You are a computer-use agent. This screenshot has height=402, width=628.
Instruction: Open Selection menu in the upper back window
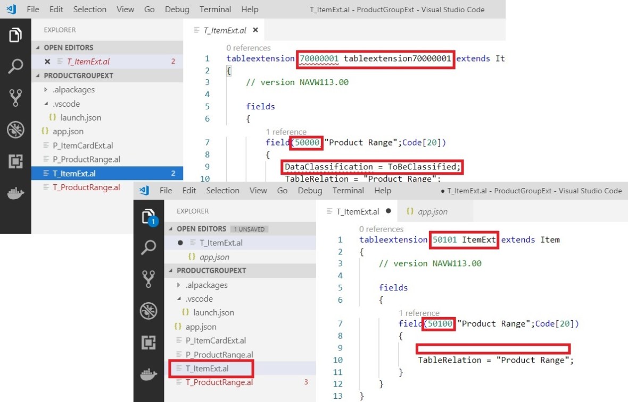[89, 10]
